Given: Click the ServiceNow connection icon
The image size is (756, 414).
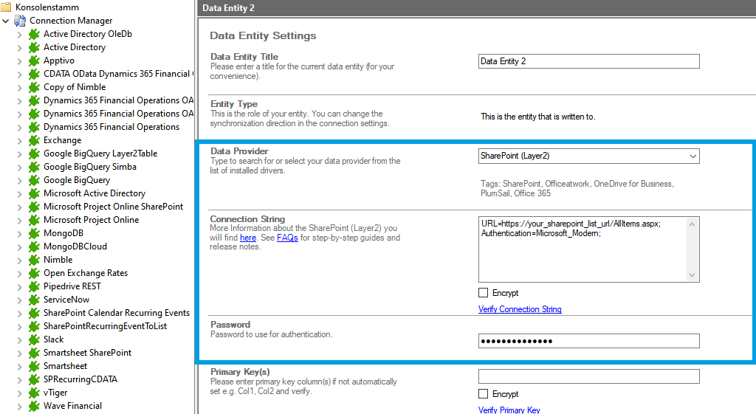Looking at the screenshot, I should click(x=34, y=300).
